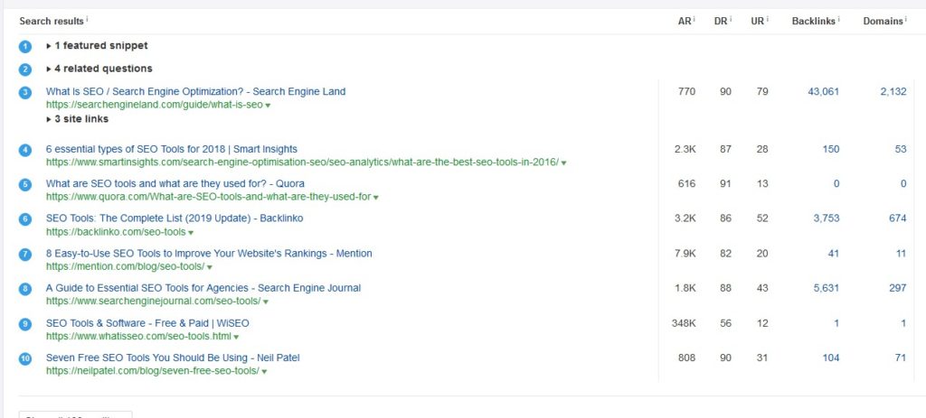Click info icon next to Search results
This screenshot has height=418, width=926.
pyautogui.click(x=88, y=20)
